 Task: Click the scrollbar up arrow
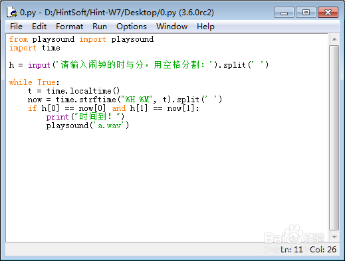[334, 39]
